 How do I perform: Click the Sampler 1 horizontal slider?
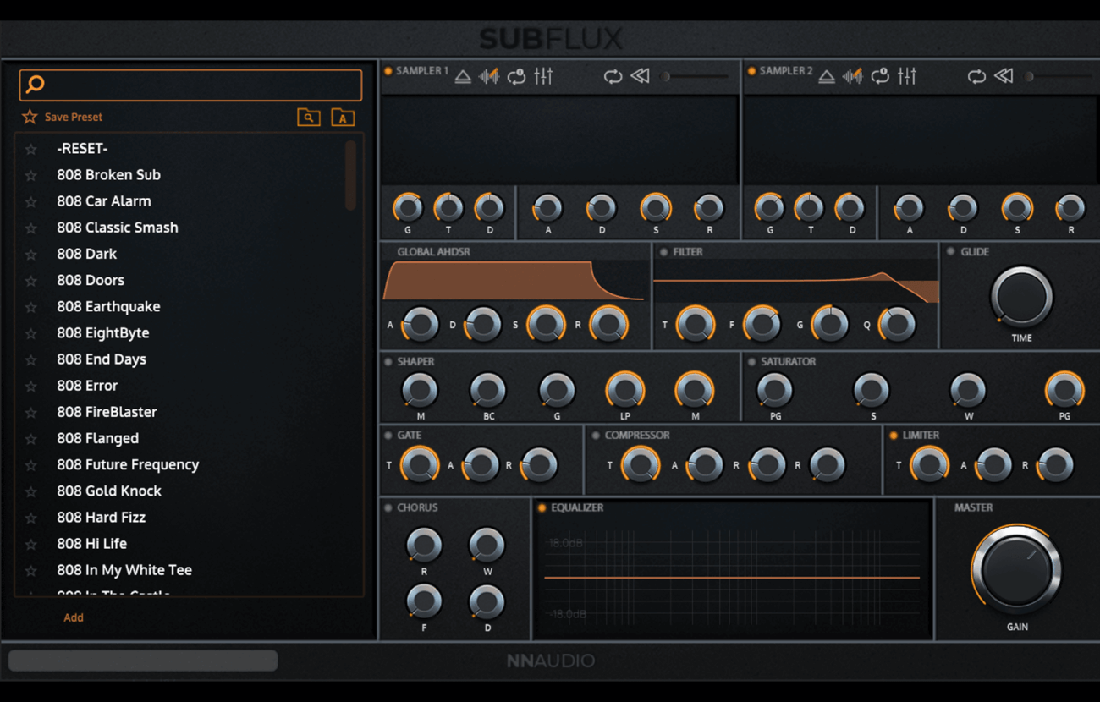coord(695,76)
